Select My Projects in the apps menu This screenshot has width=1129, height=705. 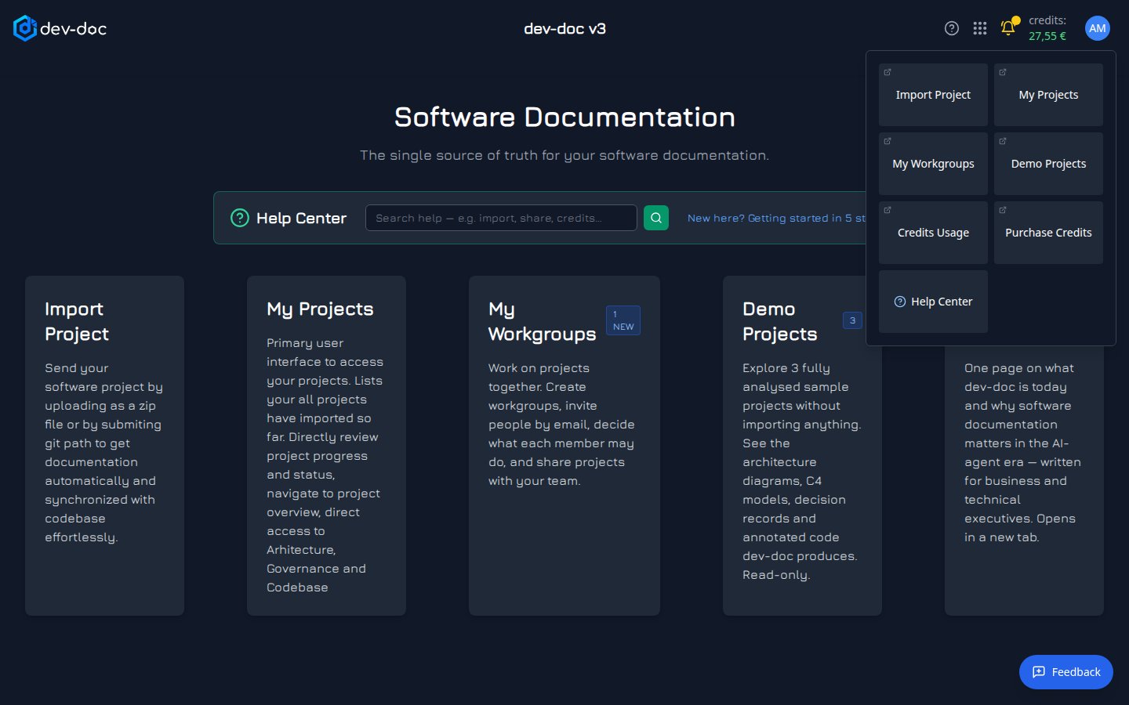1048,95
